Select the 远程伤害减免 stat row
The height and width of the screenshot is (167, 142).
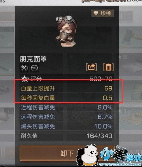point(67,117)
